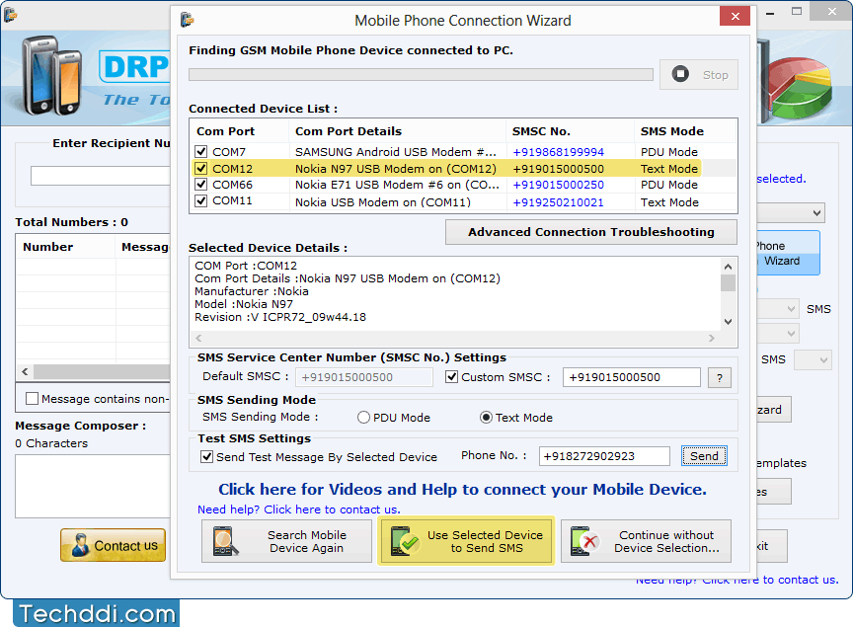Viewport: 853px width, 627px height.
Task: Click Search Mobile Device Again button
Action: (x=286, y=541)
